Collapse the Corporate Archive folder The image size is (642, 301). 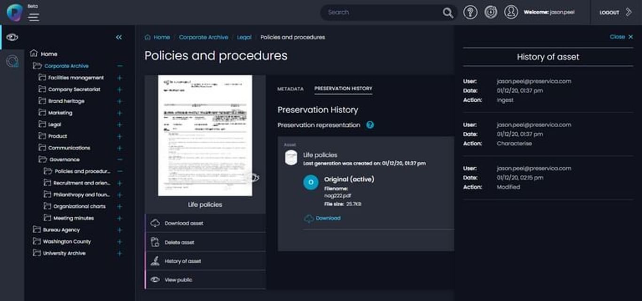(120, 66)
